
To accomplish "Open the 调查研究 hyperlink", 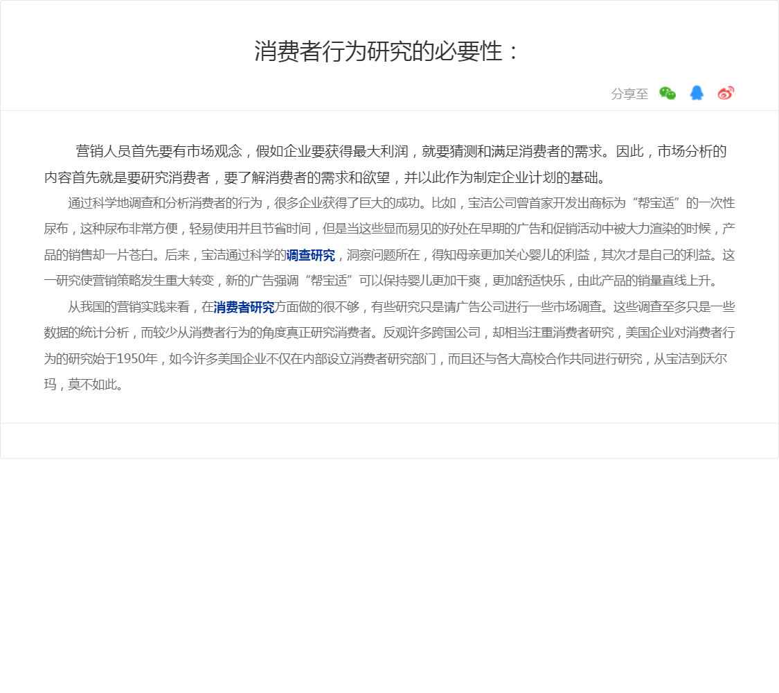I will [x=310, y=255].
